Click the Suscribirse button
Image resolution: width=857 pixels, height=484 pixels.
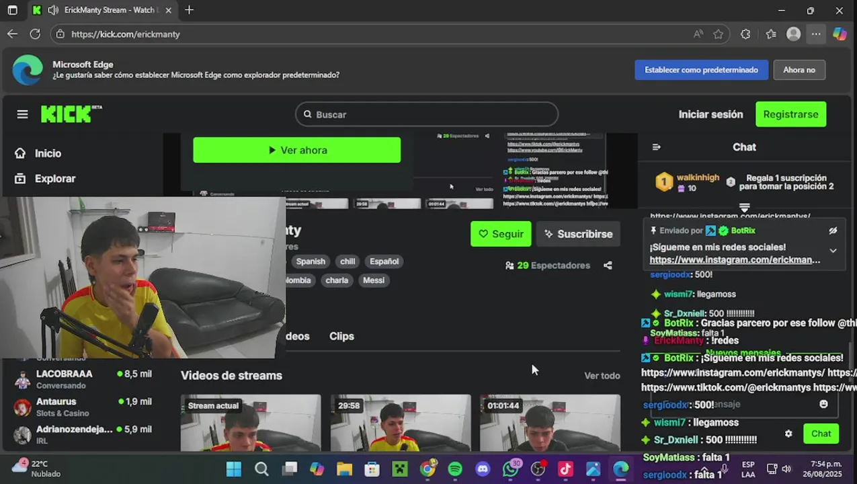click(x=578, y=234)
